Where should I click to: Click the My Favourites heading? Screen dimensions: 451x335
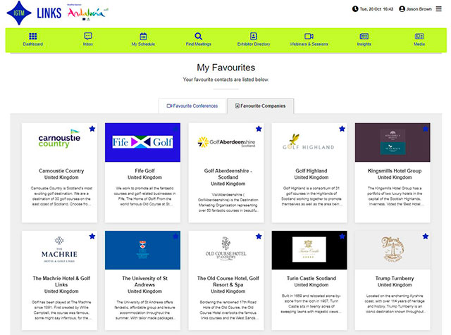225,68
